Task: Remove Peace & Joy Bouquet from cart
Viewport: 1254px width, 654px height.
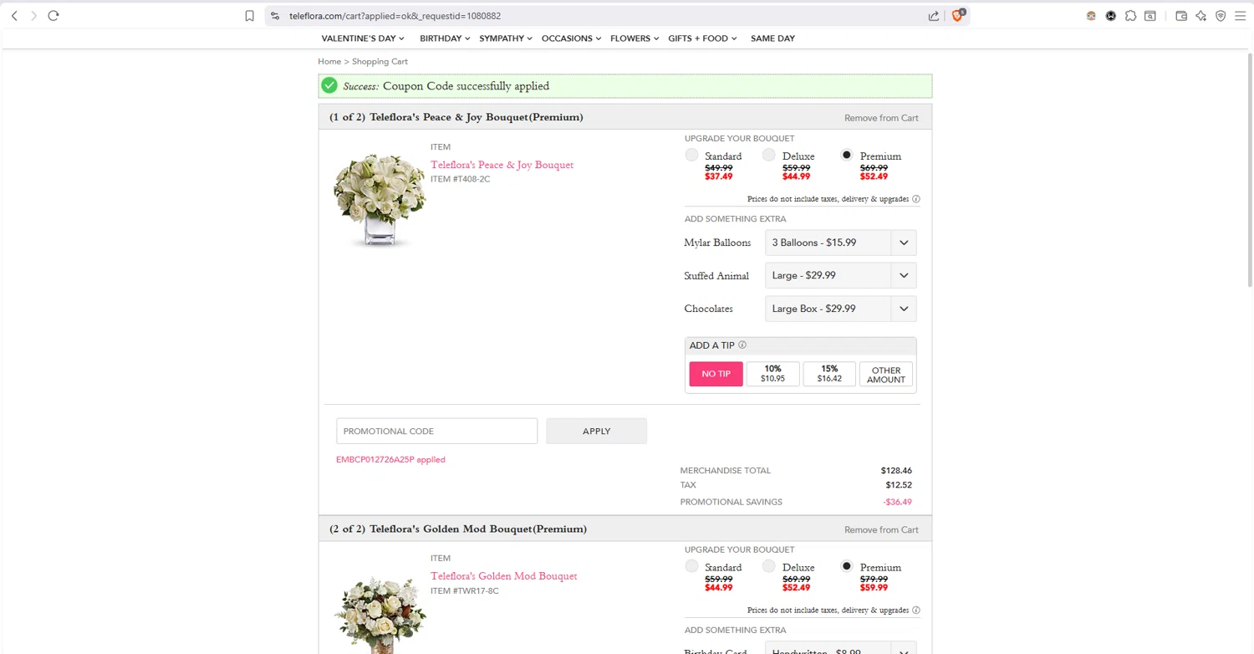Action: tap(881, 118)
